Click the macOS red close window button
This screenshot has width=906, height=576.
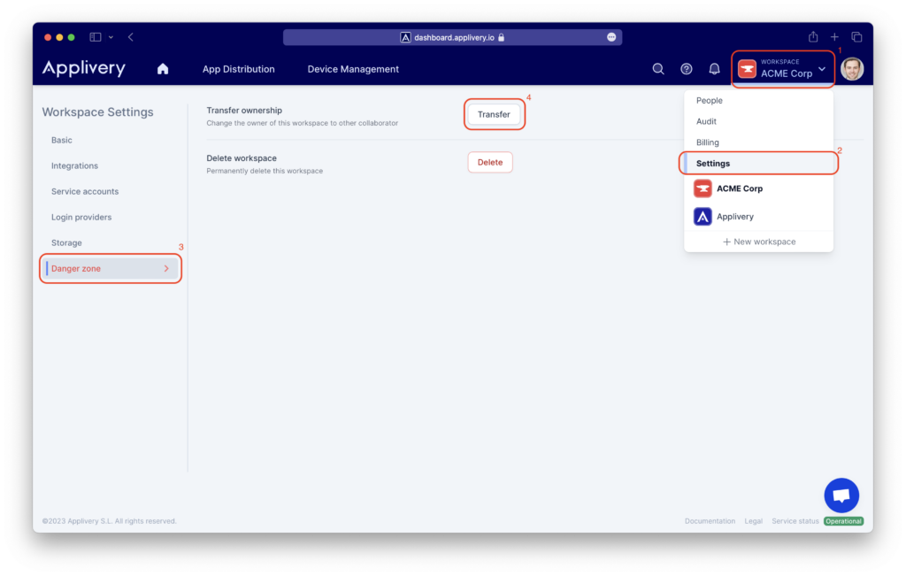[x=48, y=37]
